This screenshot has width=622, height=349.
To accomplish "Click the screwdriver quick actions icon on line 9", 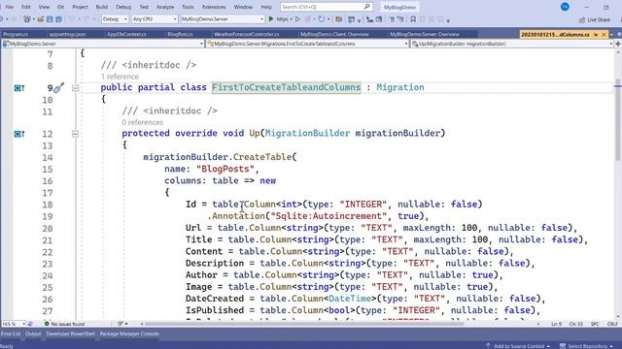I will point(58,87).
